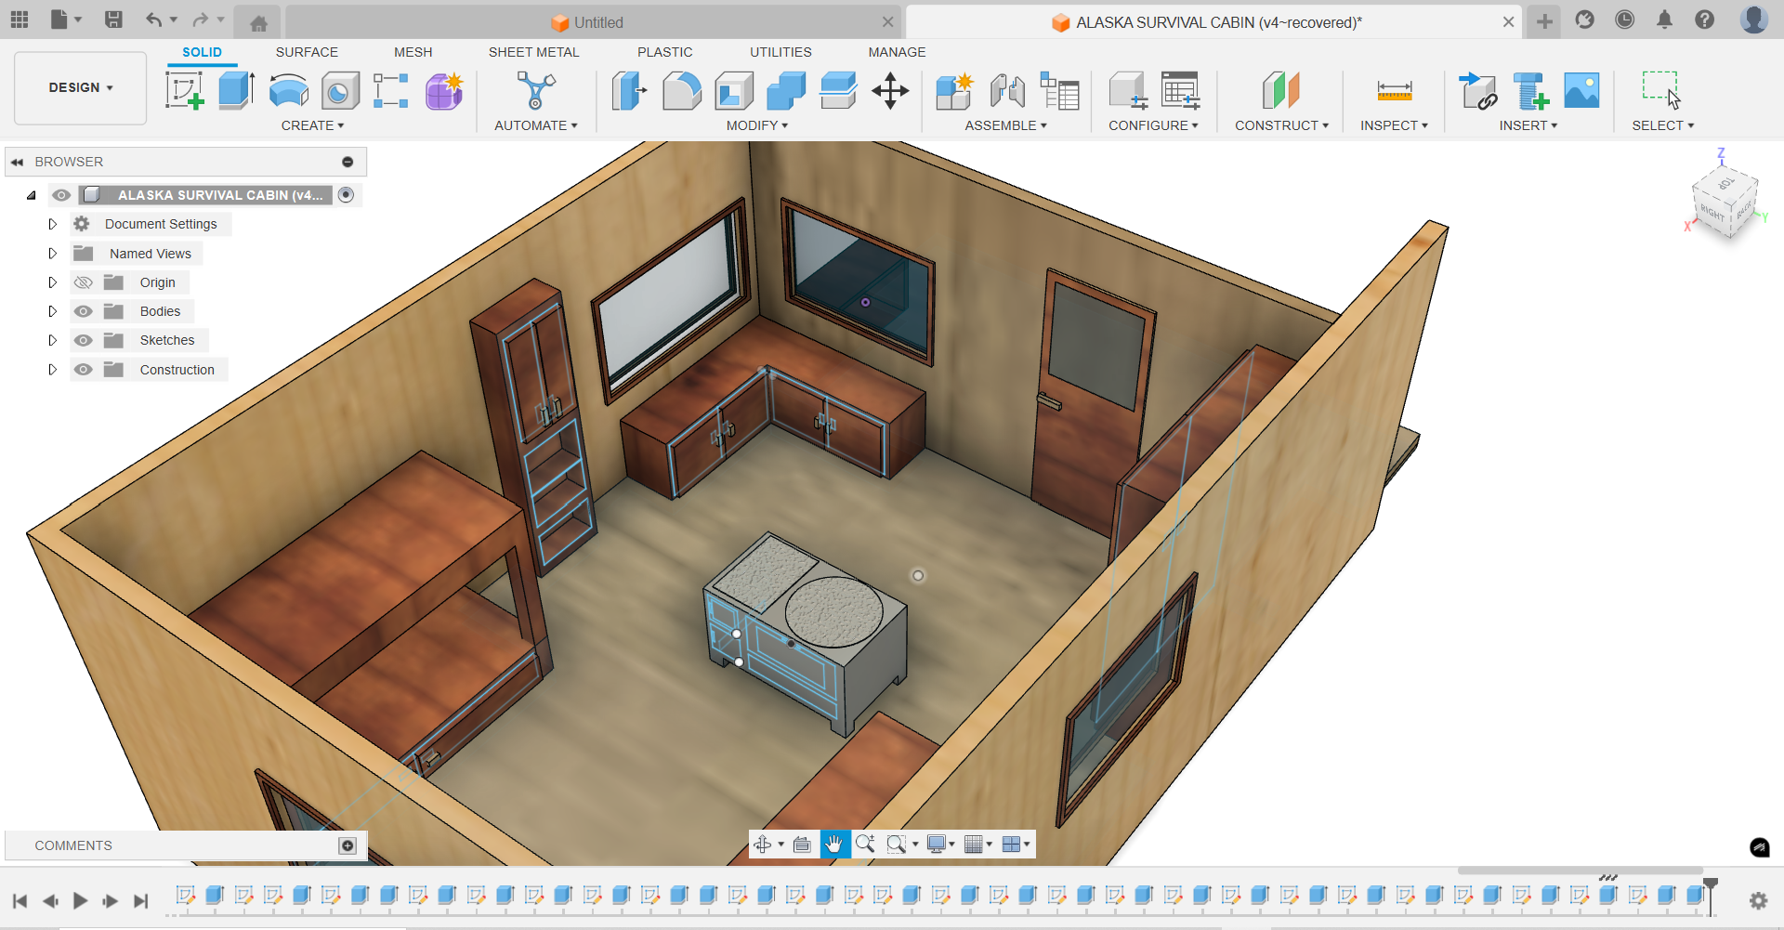
Task: Expand the Sketches node
Action: point(52,340)
